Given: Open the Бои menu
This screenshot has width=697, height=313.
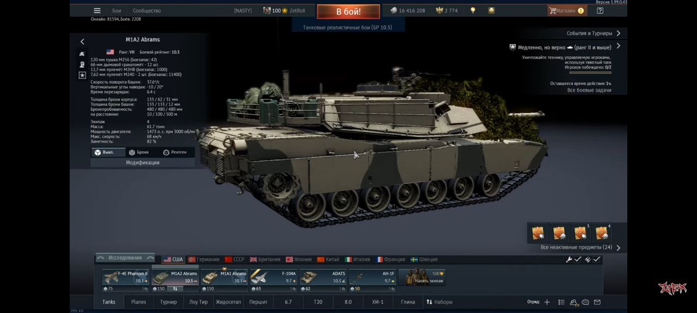Looking at the screenshot, I should click(117, 10).
